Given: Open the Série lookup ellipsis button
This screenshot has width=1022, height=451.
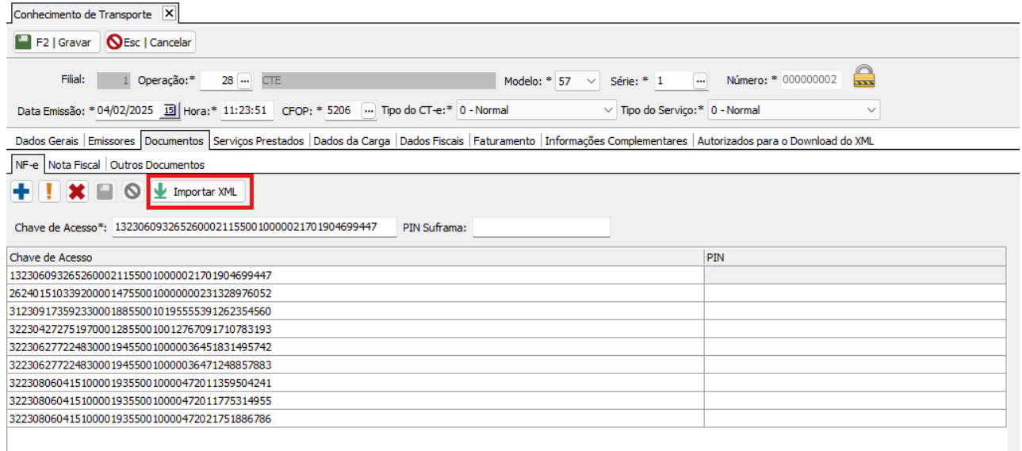Looking at the screenshot, I should (700, 81).
